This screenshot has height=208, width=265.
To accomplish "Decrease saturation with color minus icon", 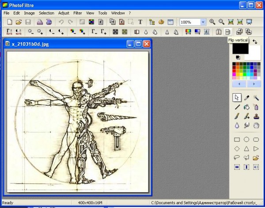I will pos(73,32).
